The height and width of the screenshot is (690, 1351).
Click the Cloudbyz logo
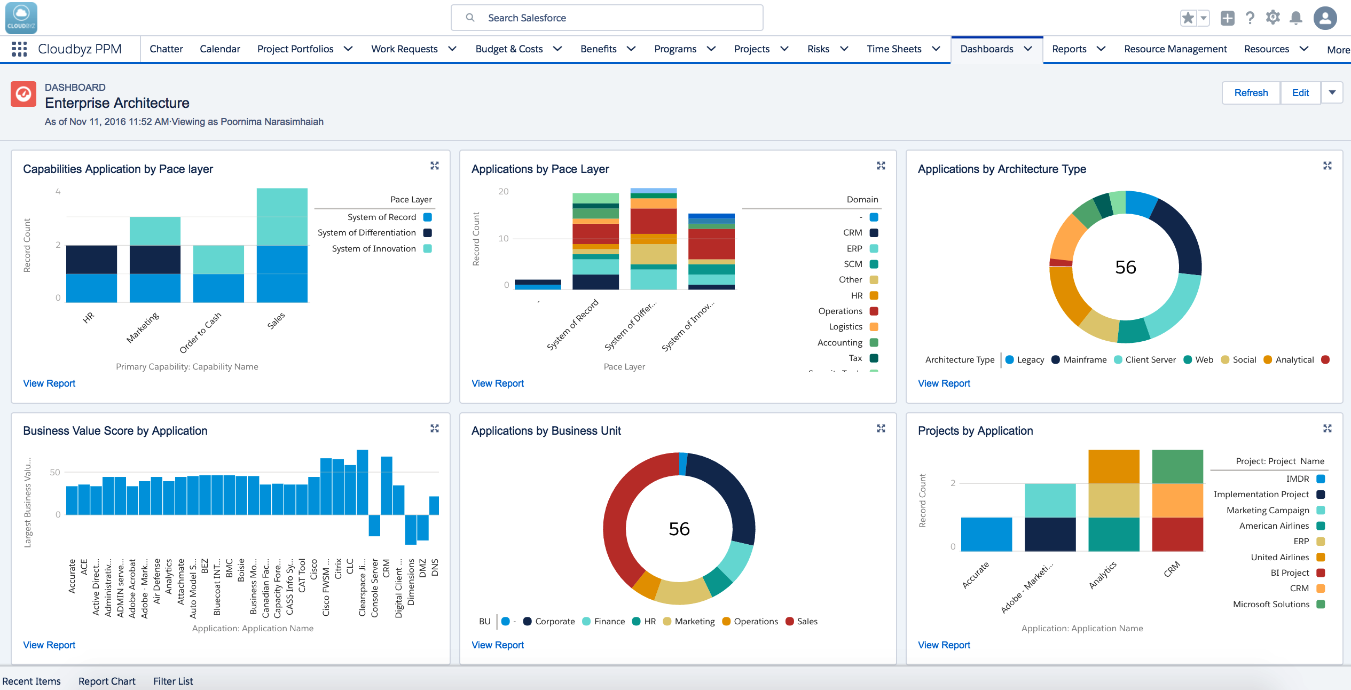pyautogui.click(x=21, y=18)
